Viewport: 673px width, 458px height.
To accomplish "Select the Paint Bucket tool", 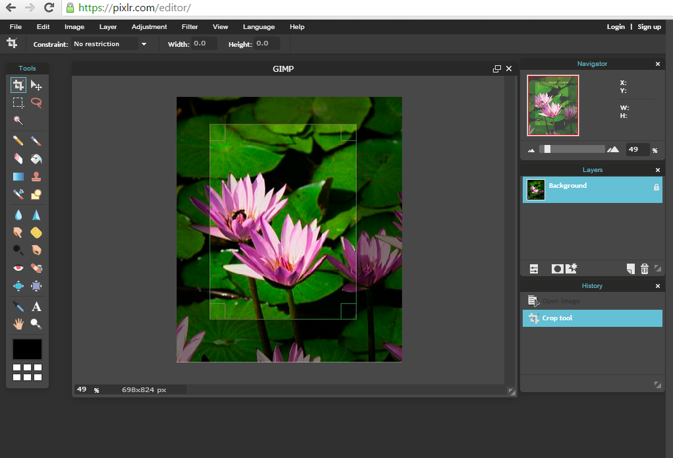I will (36, 159).
